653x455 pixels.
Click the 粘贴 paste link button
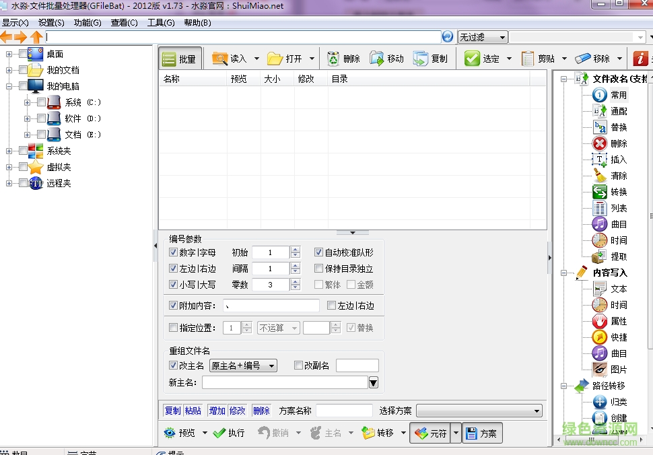[x=193, y=411]
